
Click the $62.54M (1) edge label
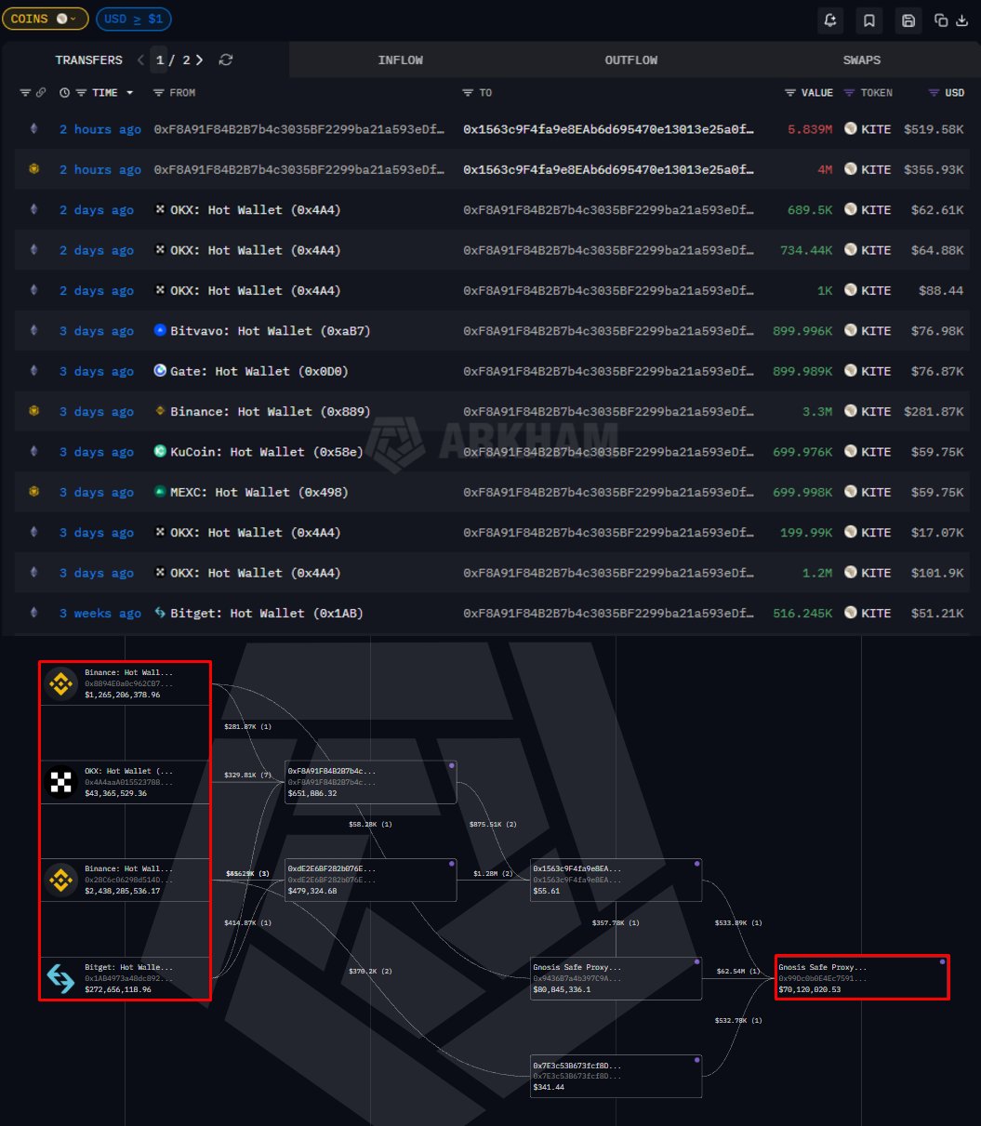(738, 971)
